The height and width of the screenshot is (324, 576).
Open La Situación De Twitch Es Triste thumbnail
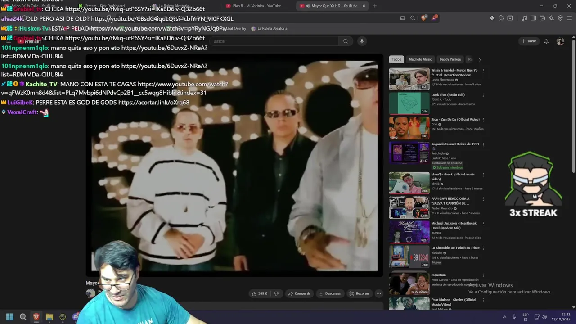[409, 256]
